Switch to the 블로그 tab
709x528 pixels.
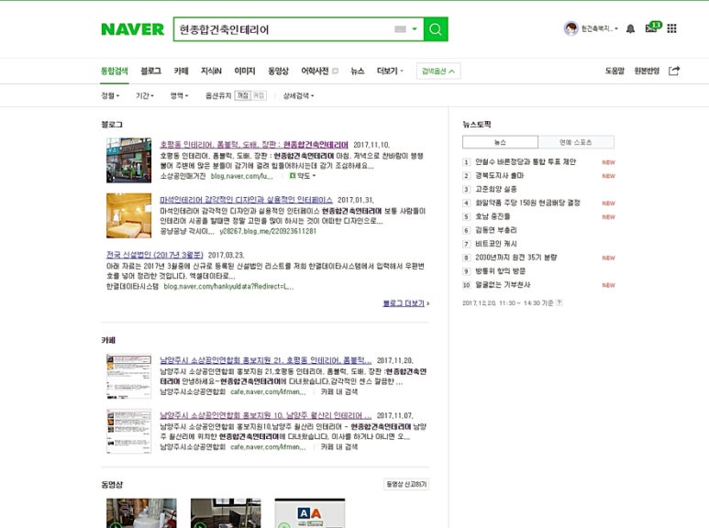pos(151,71)
